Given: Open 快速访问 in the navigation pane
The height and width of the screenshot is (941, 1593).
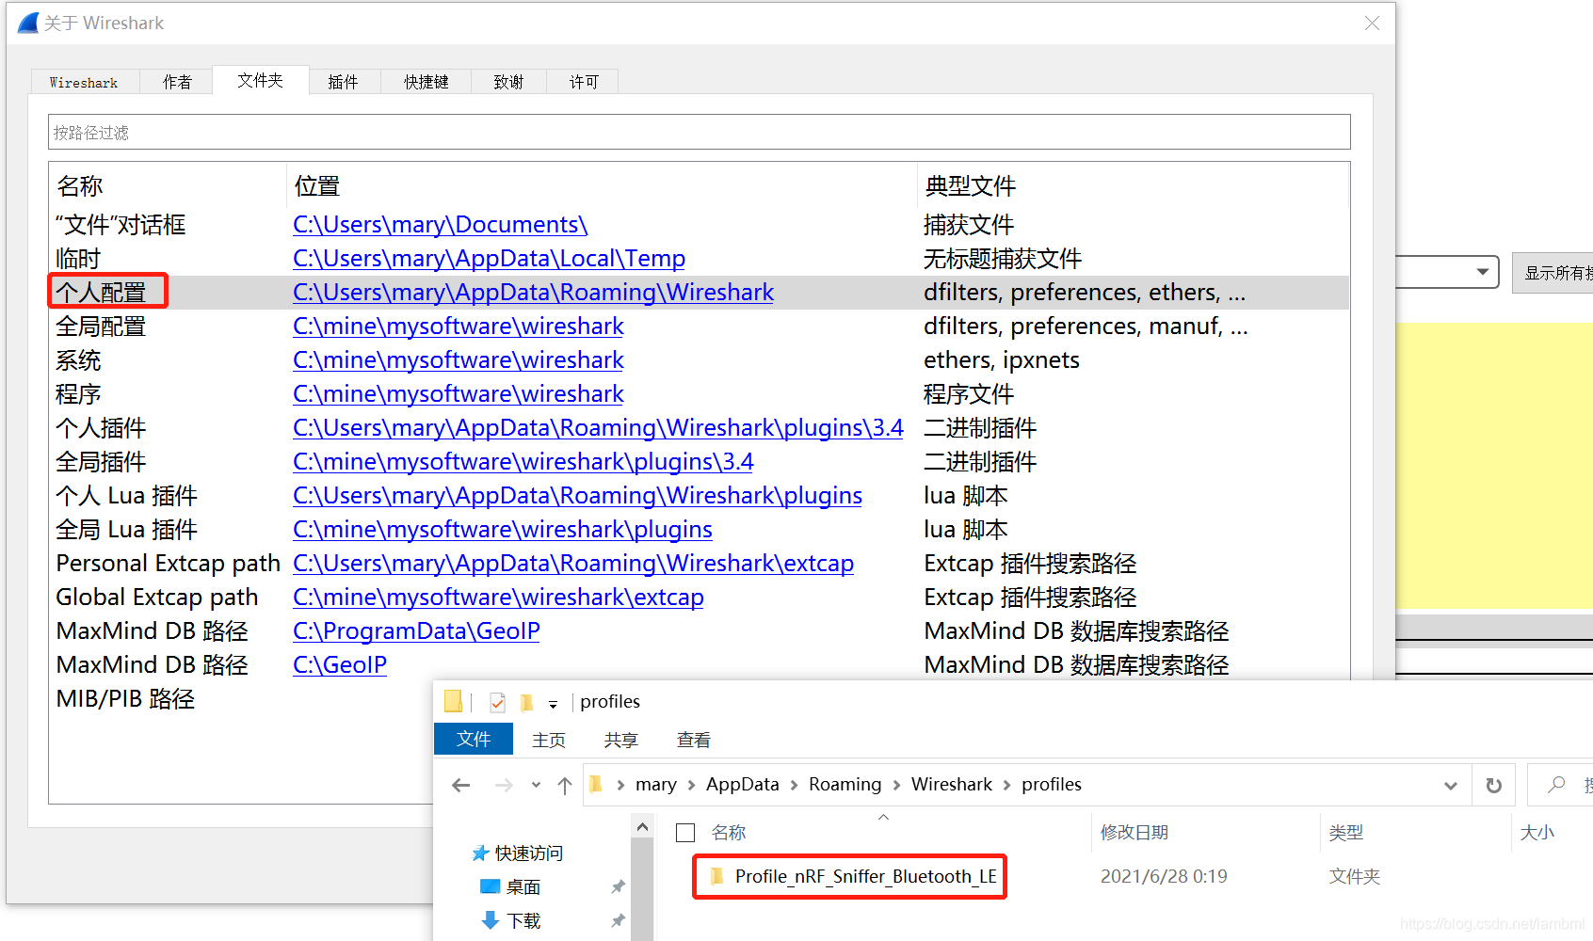Looking at the screenshot, I should [x=518, y=853].
